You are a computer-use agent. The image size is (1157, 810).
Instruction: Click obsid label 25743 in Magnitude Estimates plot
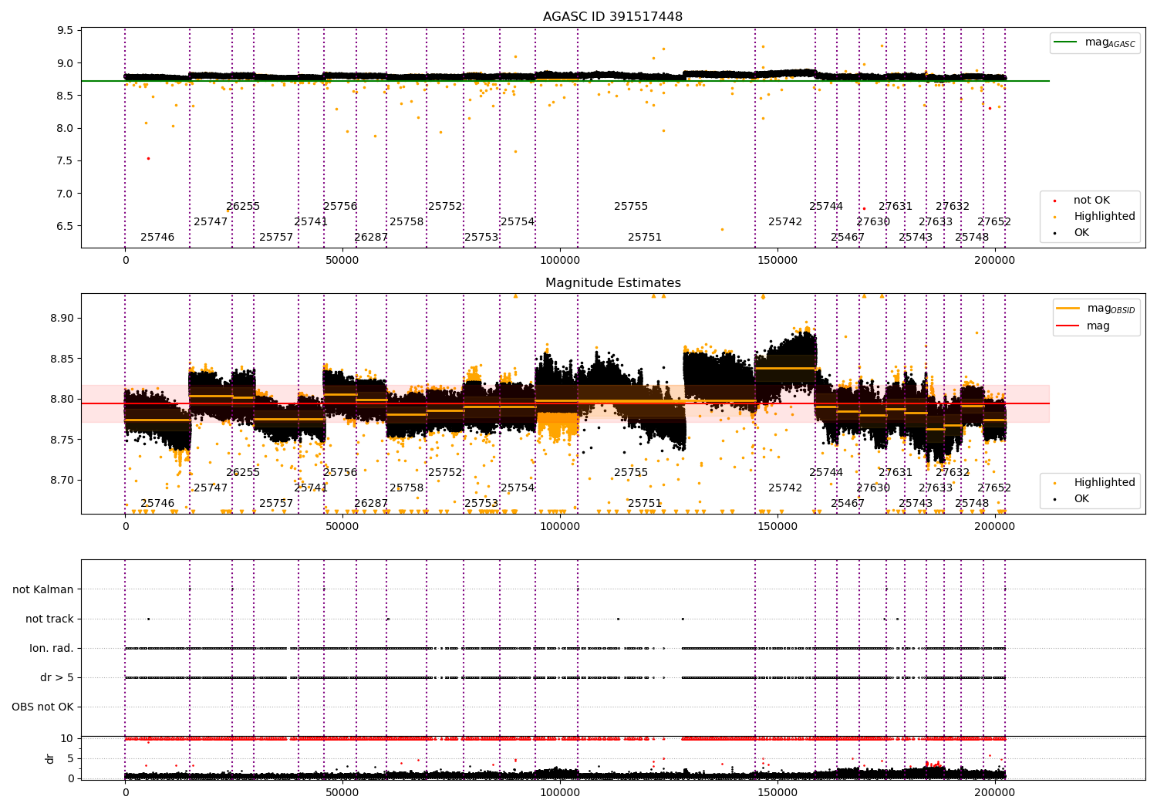click(x=916, y=504)
